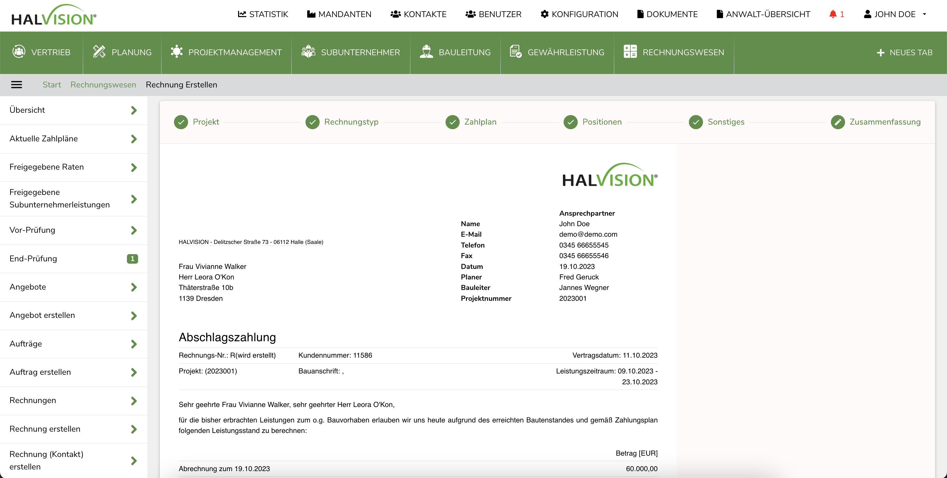This screenshot has height=478, width=947.
Task: Click Projektnummer value 2023001
Action: (573, 298)
